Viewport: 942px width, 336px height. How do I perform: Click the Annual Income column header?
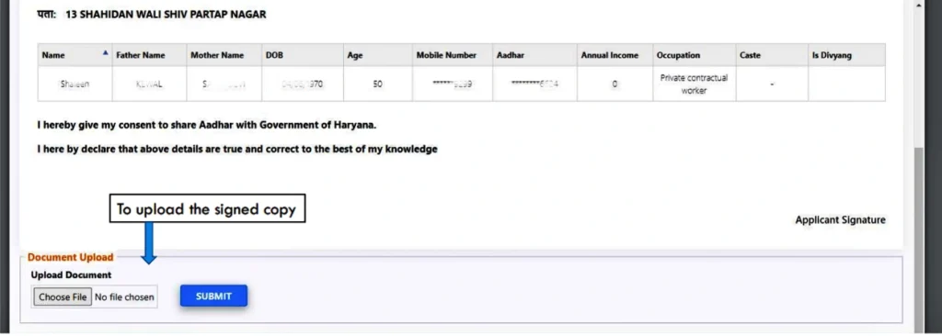(615, 55)
